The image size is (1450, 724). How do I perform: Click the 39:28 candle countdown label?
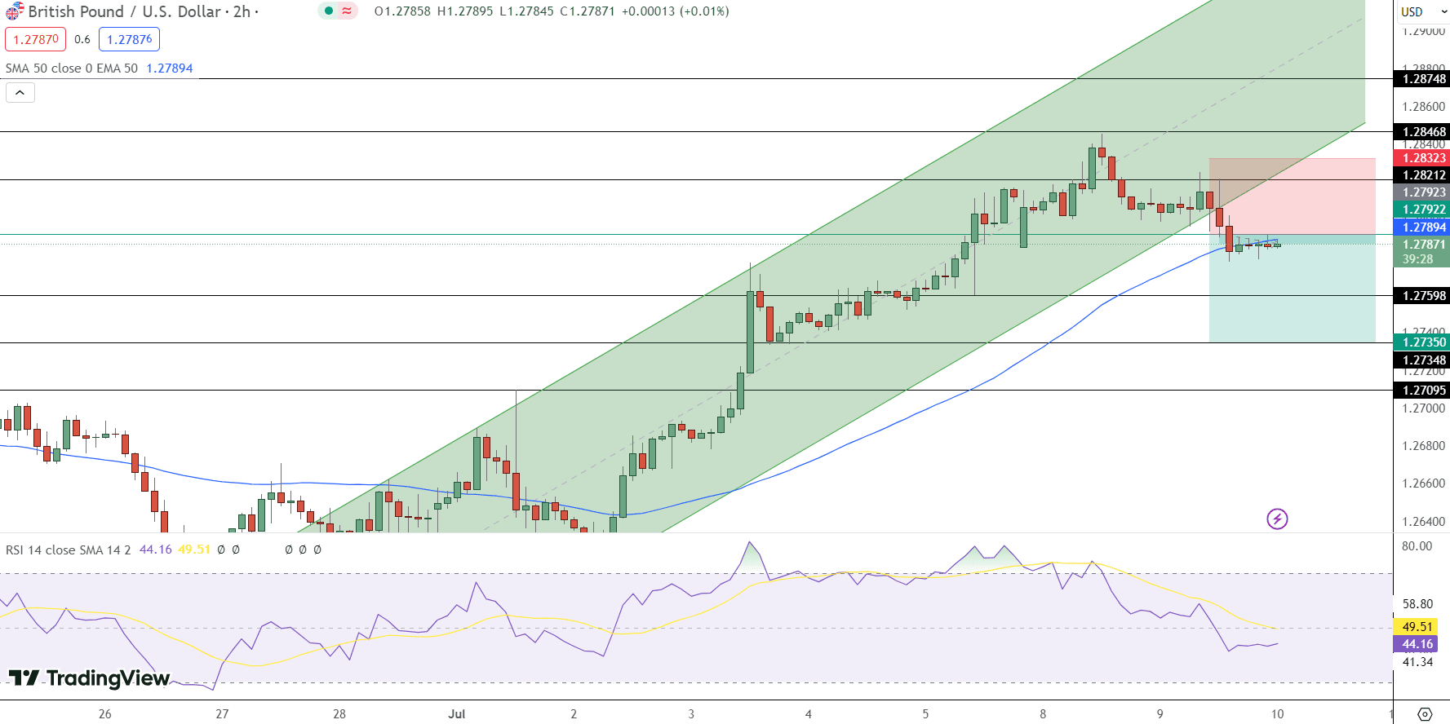pyautogui.click(x=1418, y=259)
